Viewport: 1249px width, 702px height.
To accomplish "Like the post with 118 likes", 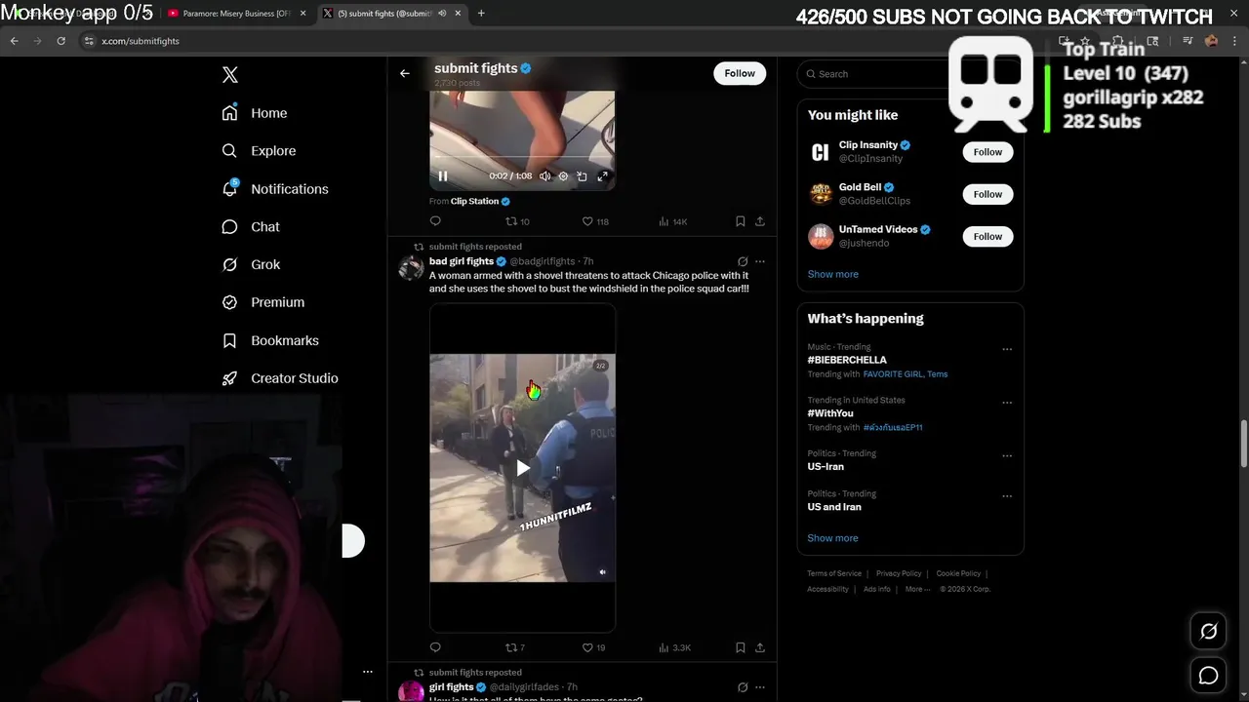I will [x=595, y=221].
